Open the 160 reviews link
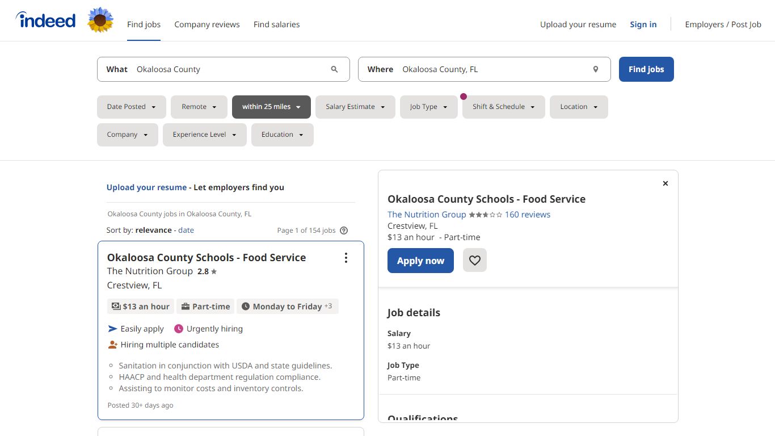 528,215
